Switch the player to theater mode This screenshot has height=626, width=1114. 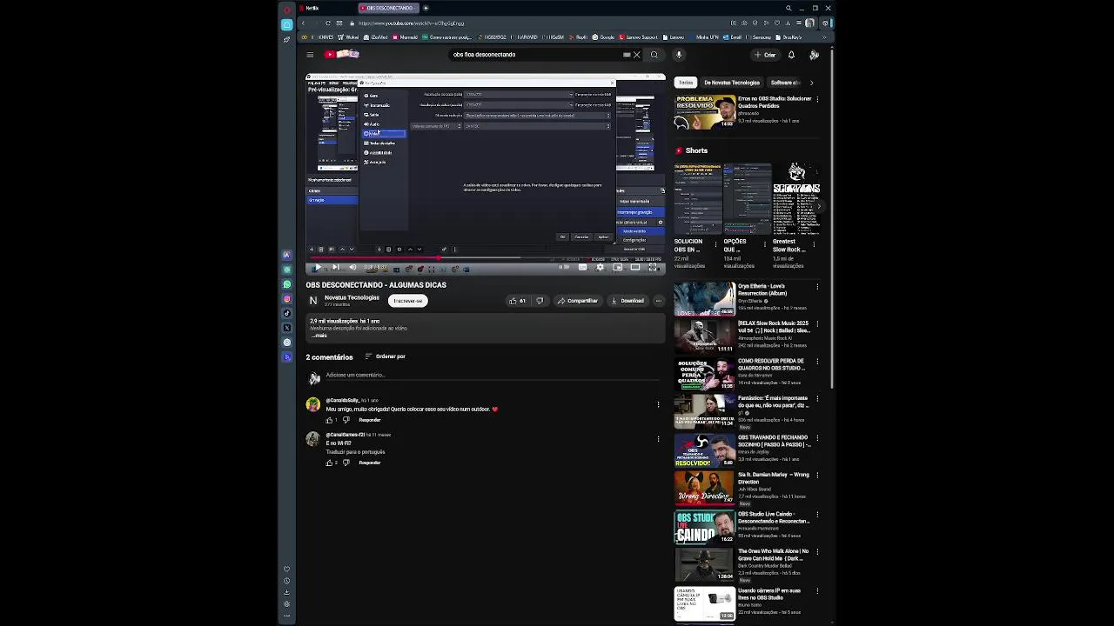click(635, 268)
